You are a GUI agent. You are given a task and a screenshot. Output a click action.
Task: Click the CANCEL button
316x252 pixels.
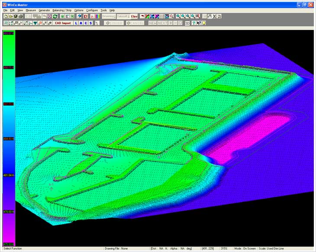135,23
